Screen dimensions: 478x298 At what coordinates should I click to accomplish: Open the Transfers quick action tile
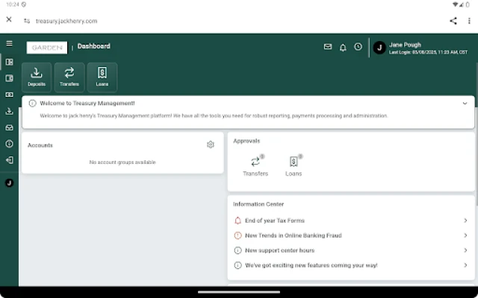pos(69,77)
